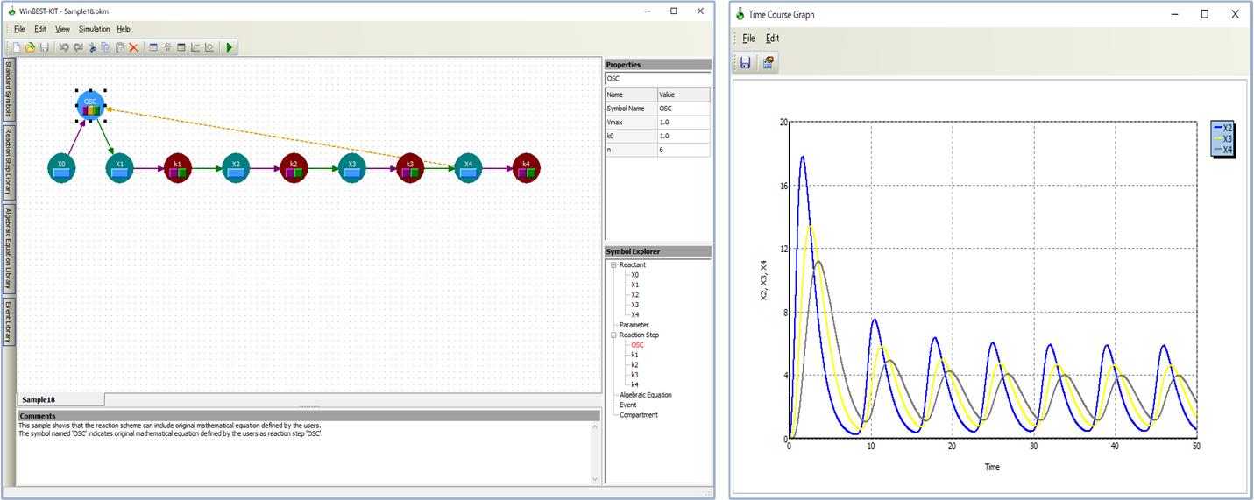This screenshot has width=1254, height=500.
Task: Redo action in toolbar
Action: coord(78,47)
